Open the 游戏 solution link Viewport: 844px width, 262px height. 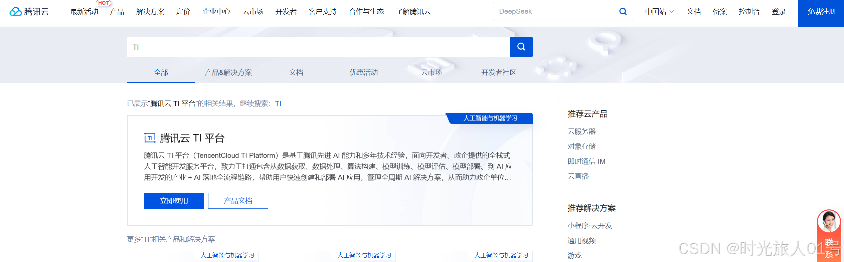coord(574,256)
